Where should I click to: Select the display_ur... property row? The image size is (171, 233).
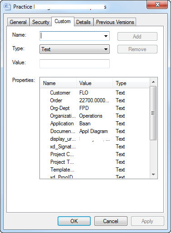95,139
